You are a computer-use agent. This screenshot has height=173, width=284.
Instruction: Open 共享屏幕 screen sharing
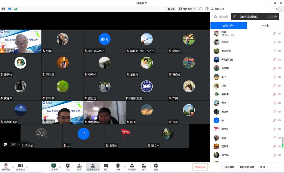[54, 166]
